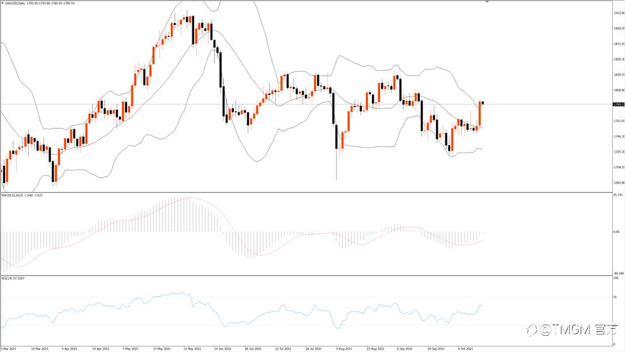This screenshot has width=625, height=352.
Task: Click the RSI(14) 57.5207 indicator label
Action: [13, 278]
